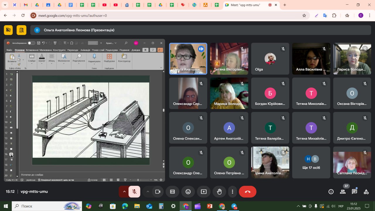Open meeting details info icon

pyautogui.click(x=331, y=192)
